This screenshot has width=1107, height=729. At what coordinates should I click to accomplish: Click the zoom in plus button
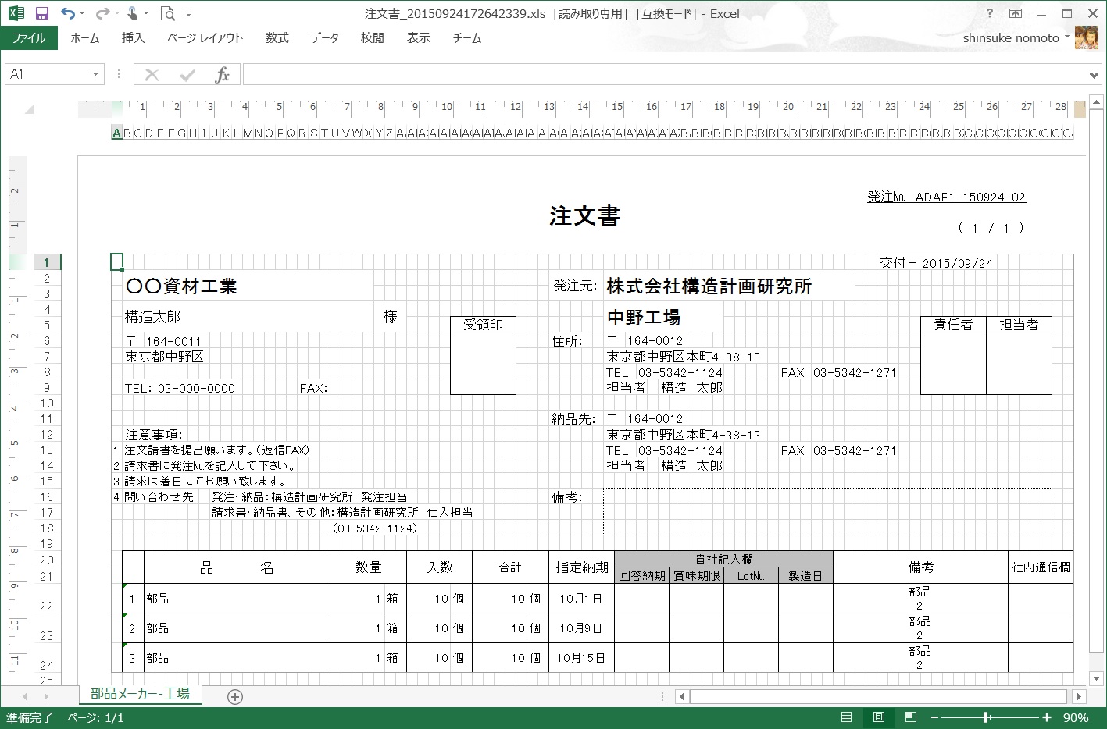1046,717
